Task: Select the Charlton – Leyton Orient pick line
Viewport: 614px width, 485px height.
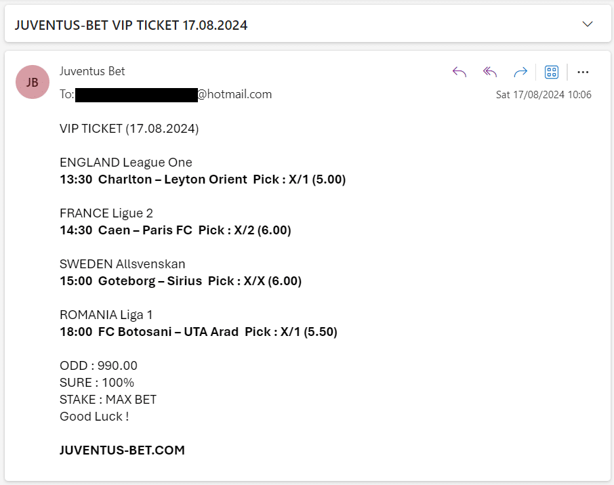Action: point(203,180)
